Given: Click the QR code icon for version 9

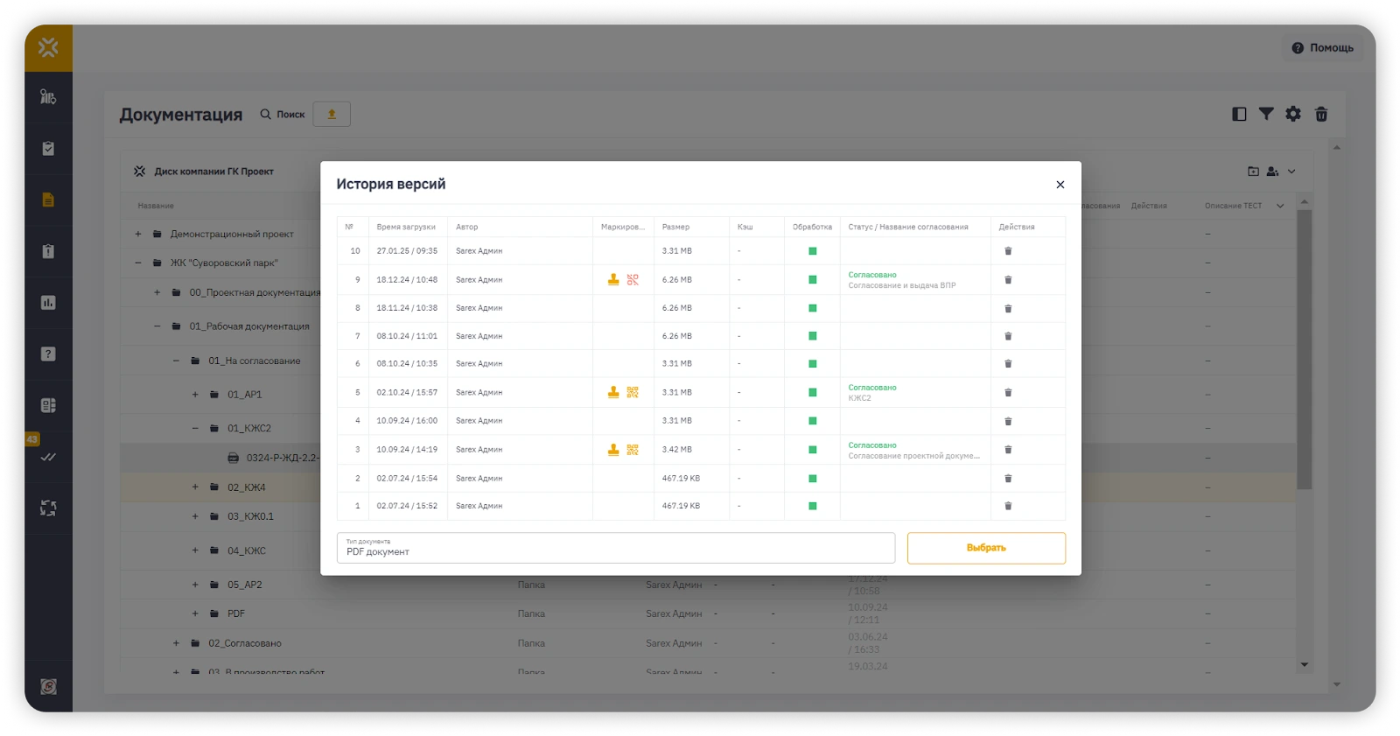Looking at the screenshot, I should [x=633, y=280].
